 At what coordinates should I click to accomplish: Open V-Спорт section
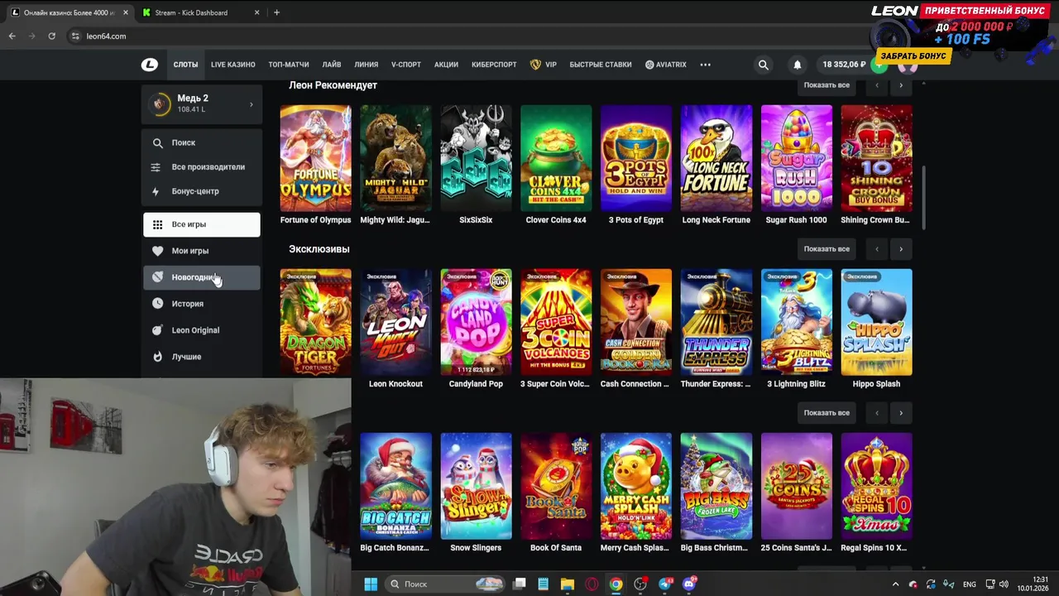pyautogui.click(x=406, y=65)
